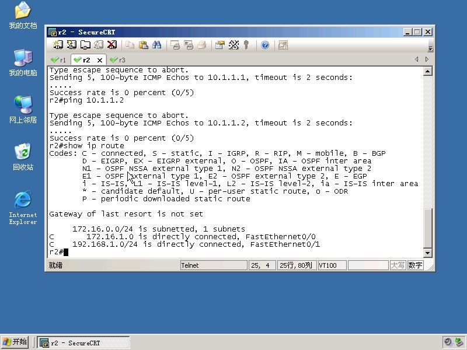The image size is (467, 350).
Task: Click the '25行, 80列' status field
Action: point(297,265)
